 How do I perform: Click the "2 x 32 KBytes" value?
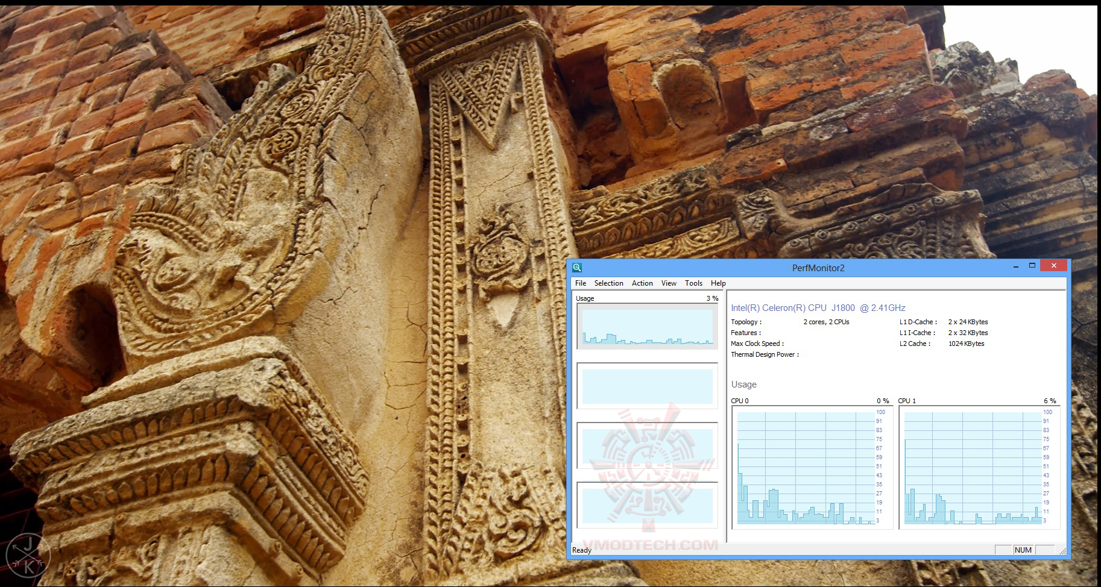(x=968, y=333)
